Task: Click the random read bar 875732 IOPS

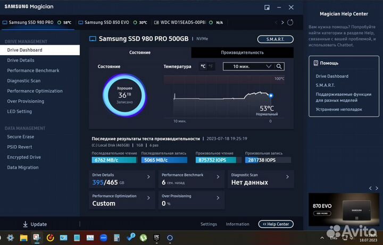Action: coord(219,160)
